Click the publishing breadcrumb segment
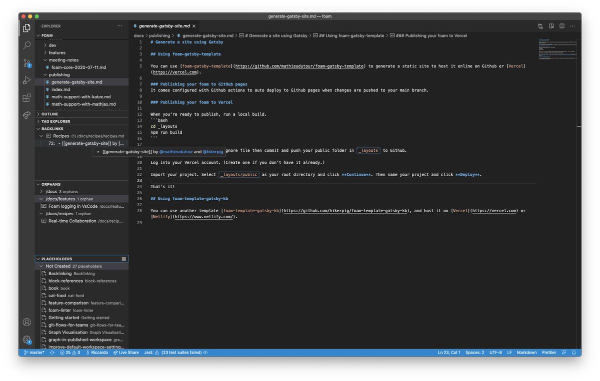600x381 pixels. (159, 35)
